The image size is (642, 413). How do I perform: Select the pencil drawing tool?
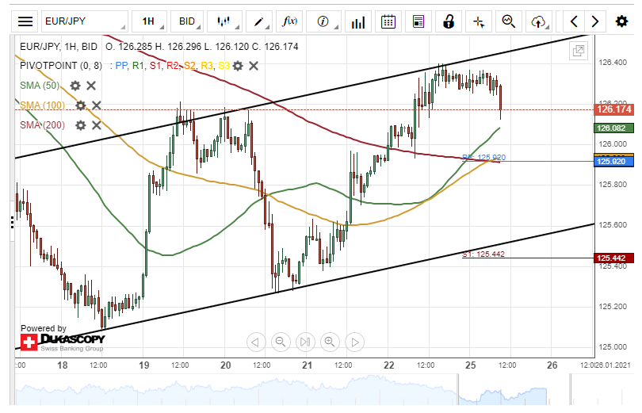tap(260, 21)
